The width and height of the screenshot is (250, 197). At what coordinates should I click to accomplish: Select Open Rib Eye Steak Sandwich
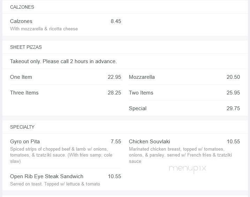[x=47, y=176]
